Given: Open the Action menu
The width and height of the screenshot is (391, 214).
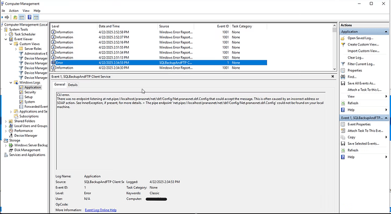Looking at the screenshot, I should (14, 11).
